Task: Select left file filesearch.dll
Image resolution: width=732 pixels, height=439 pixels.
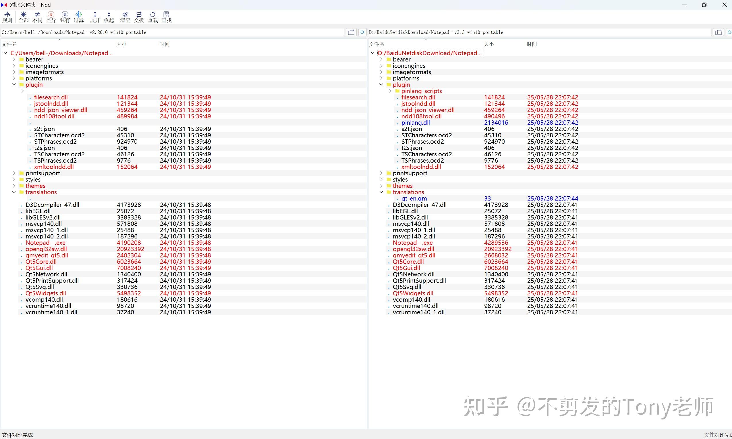Action: [51, 97]
